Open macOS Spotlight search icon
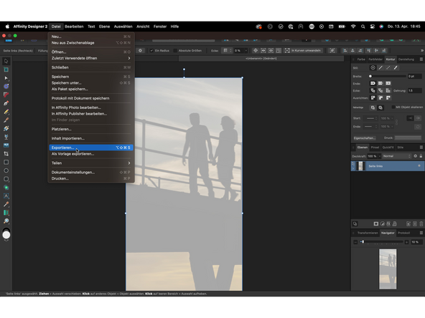The height and width of the screenshot is (318, 425). point(363,26)
